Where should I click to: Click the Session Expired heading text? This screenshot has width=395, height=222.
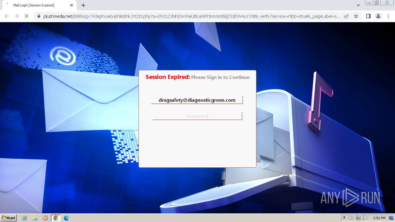pyautogui.click(x=168, y=77)
